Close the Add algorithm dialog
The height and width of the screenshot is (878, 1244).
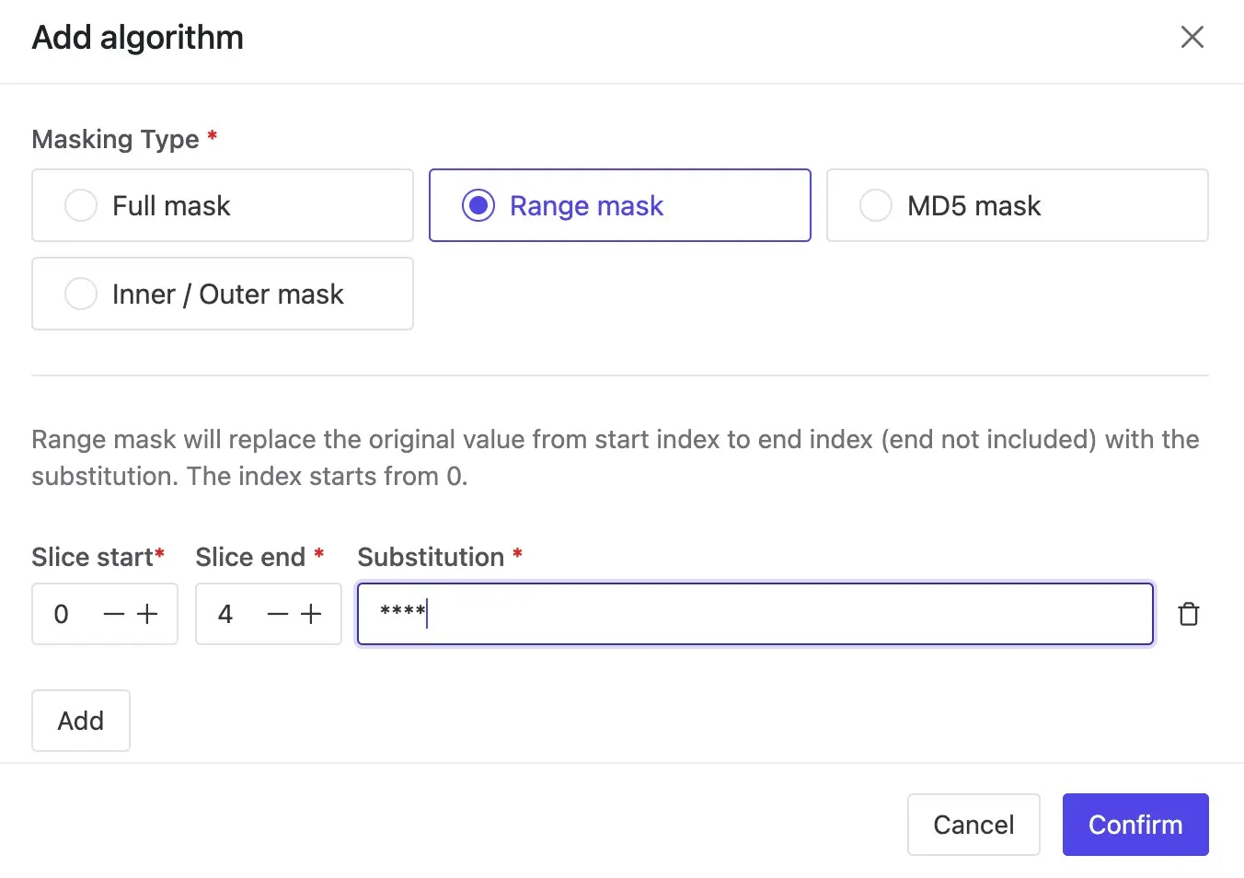1192,38
